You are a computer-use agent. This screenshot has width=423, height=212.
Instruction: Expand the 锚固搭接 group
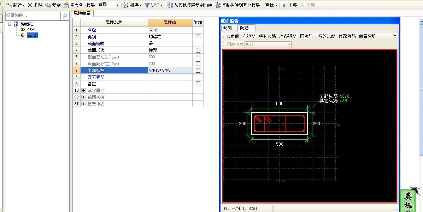[x=84, y=97]
